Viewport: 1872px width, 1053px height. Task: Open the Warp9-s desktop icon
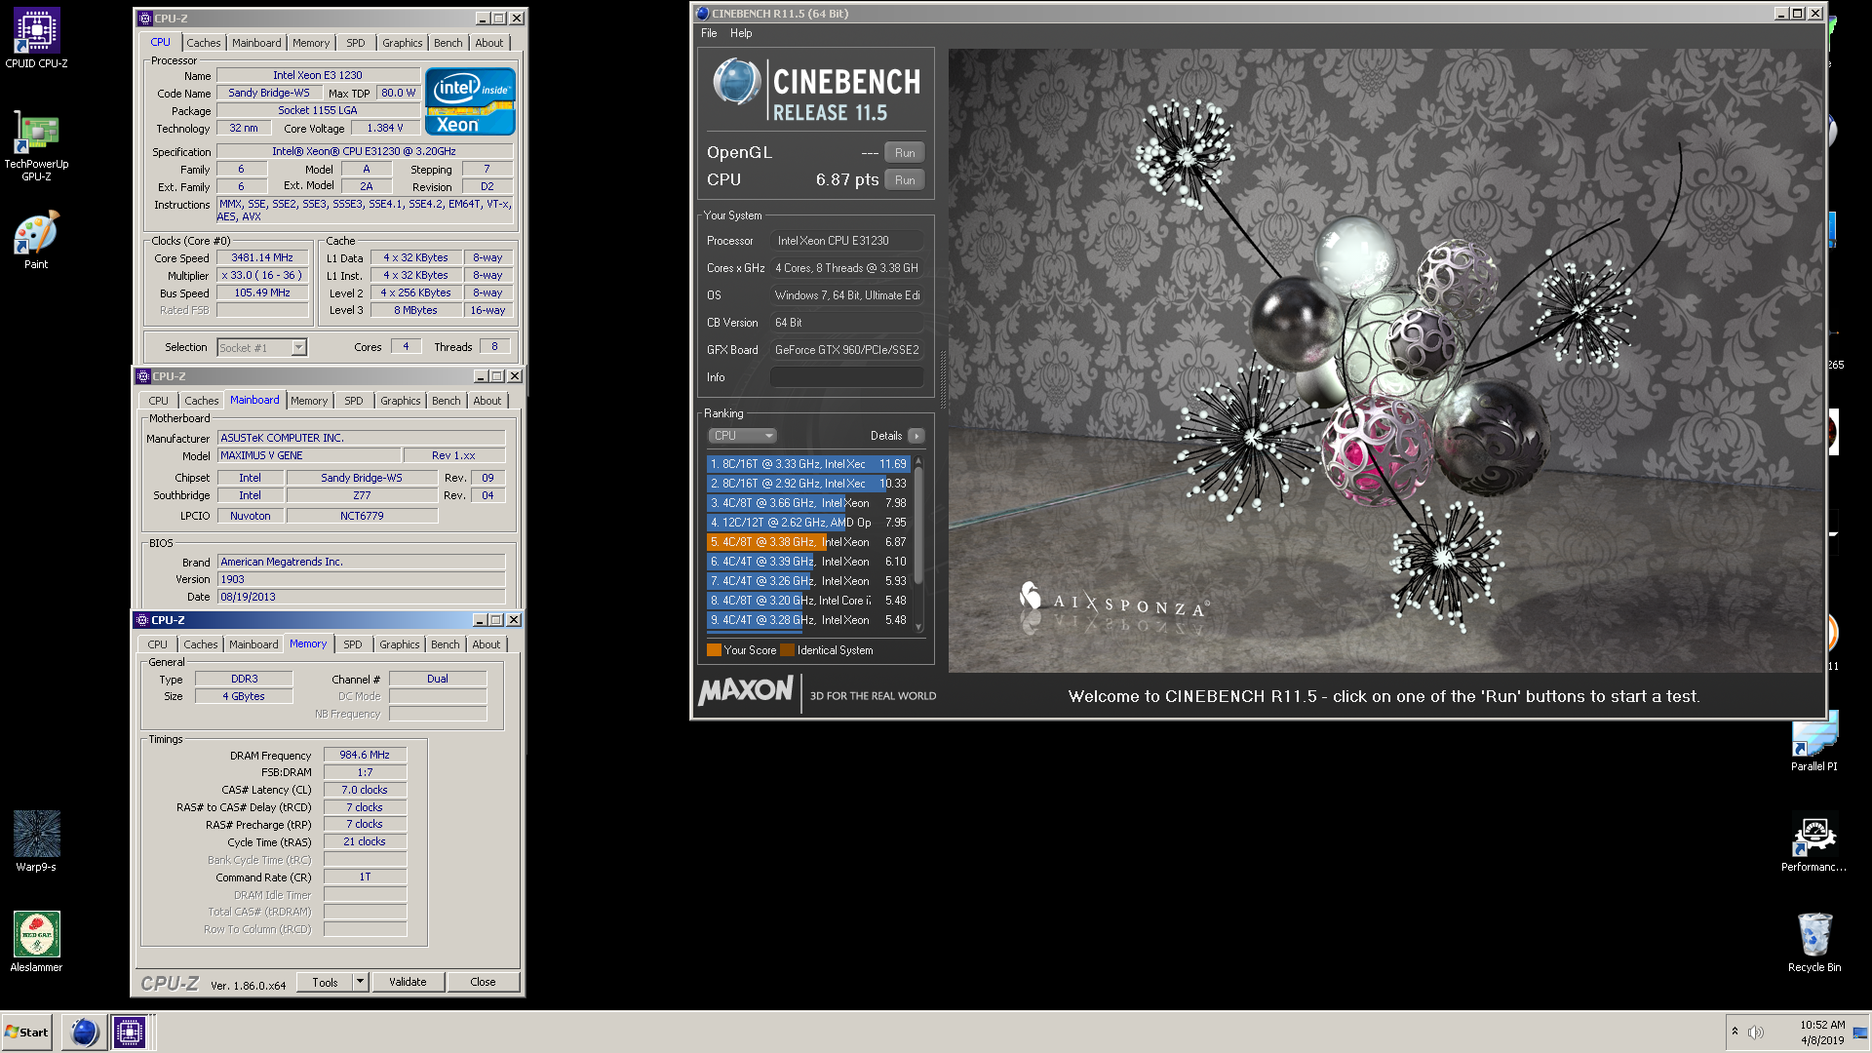[36, 840]
